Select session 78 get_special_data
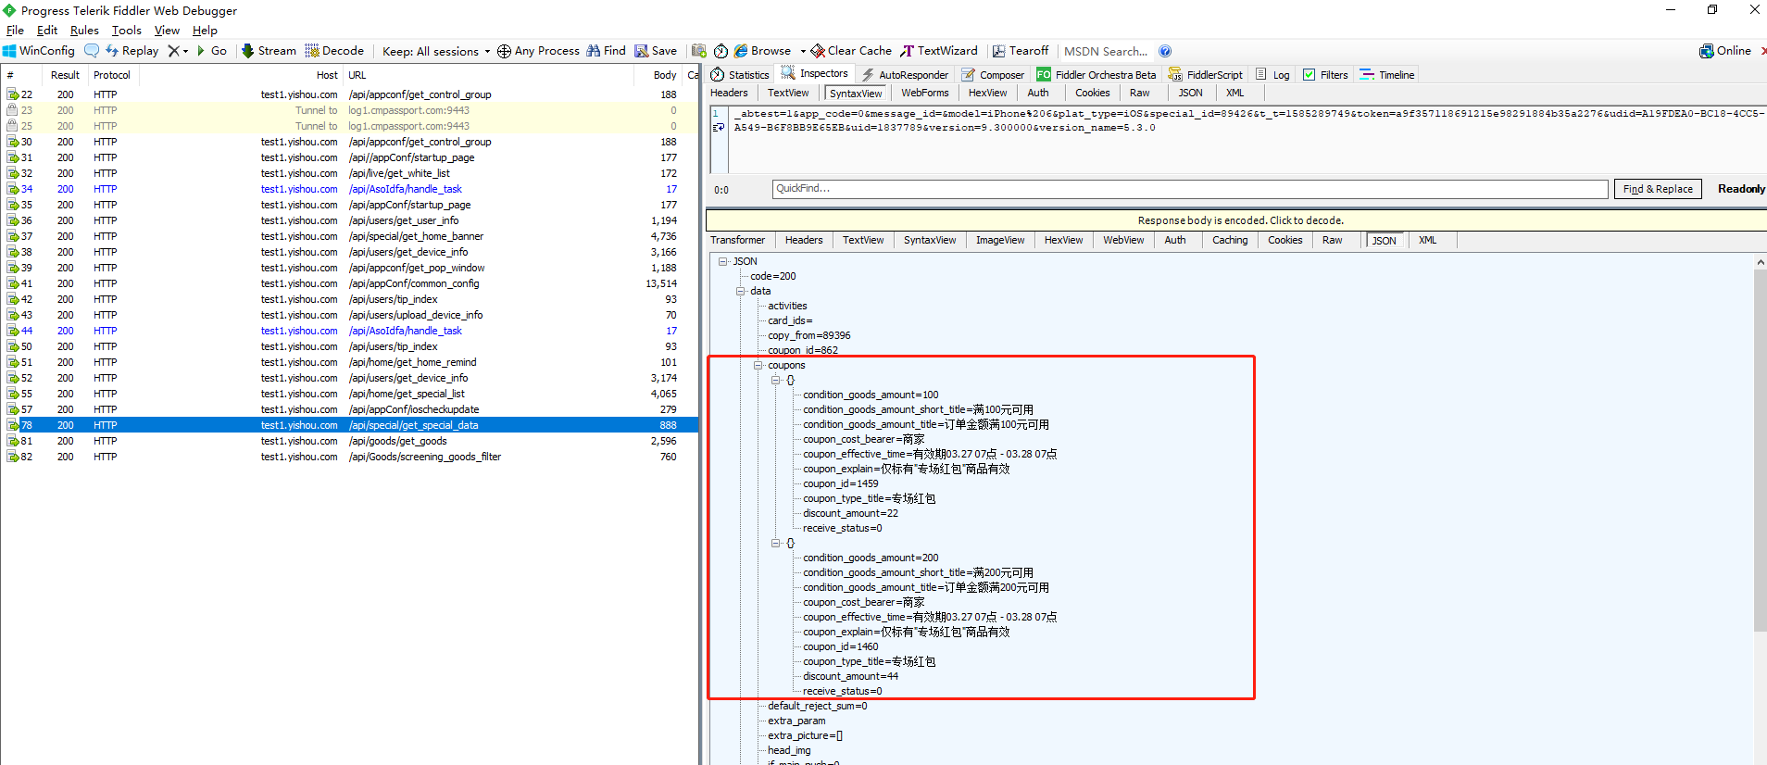Viewport: 1767px width, 765px height. [x=349, y=425]
